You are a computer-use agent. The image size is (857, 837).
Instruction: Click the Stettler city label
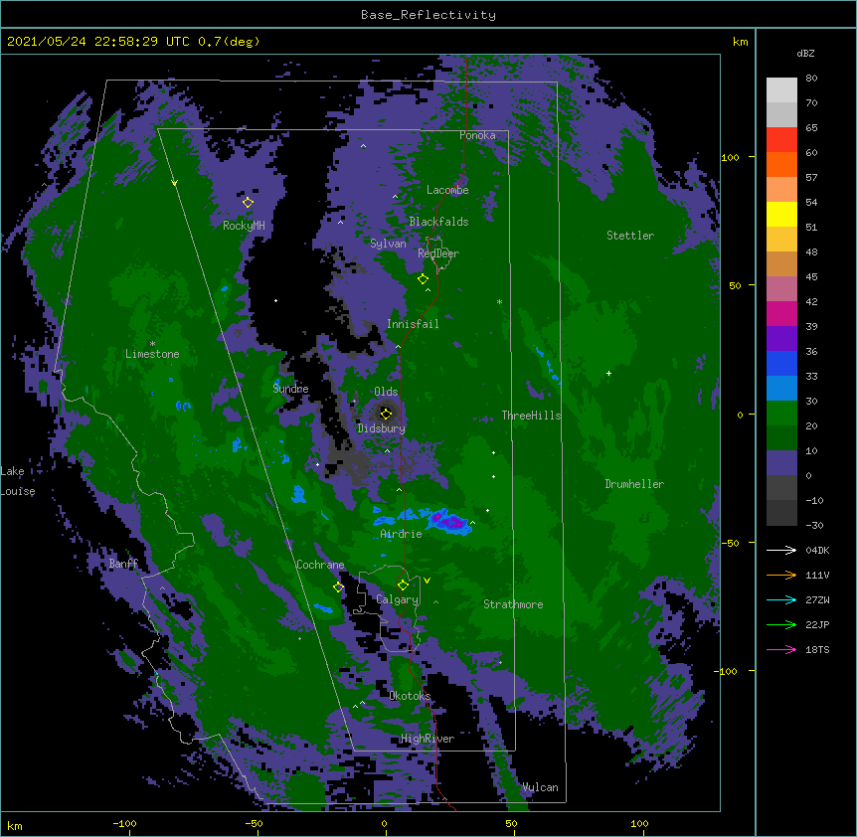(630, 236)
